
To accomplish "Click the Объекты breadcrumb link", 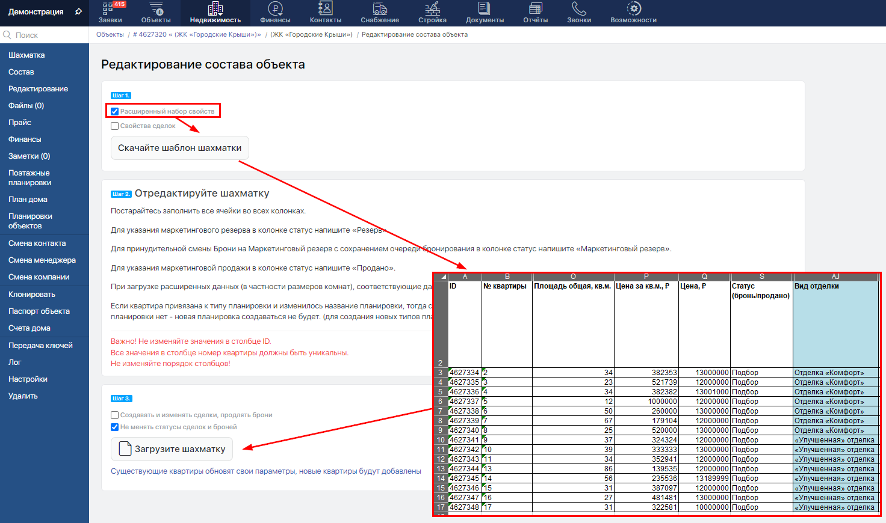I will tap(110, 35).
